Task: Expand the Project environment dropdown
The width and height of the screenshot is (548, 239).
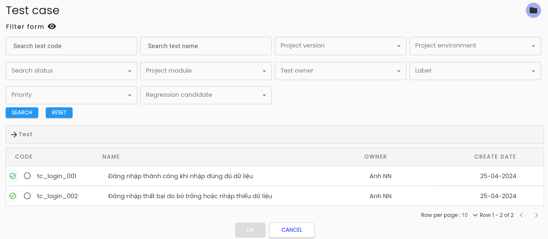Action: [x=475, y=46]
